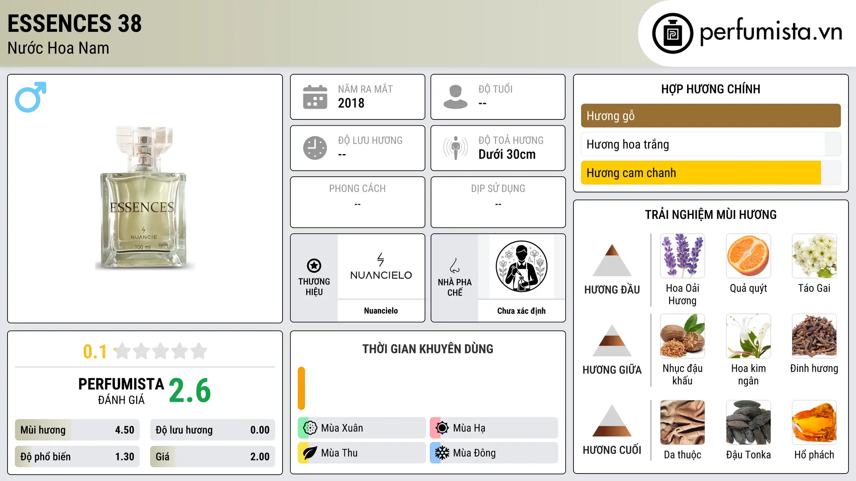Click the Thương hiệu label
The image size is (856, 481).
314,287
